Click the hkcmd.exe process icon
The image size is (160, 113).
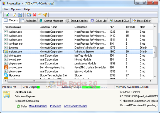6,59
